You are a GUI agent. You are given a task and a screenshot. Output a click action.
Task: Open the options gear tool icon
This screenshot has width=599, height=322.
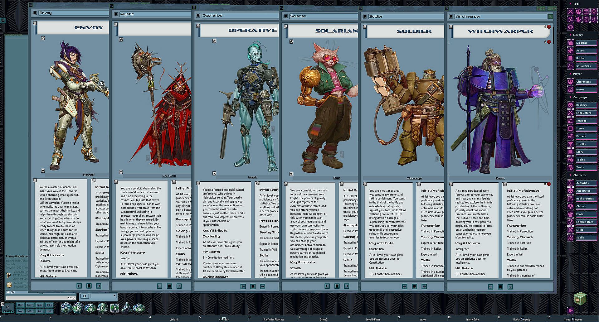point(571,27)
